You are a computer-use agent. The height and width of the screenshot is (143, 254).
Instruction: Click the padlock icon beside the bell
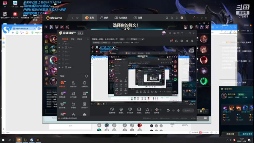point(176,41)
